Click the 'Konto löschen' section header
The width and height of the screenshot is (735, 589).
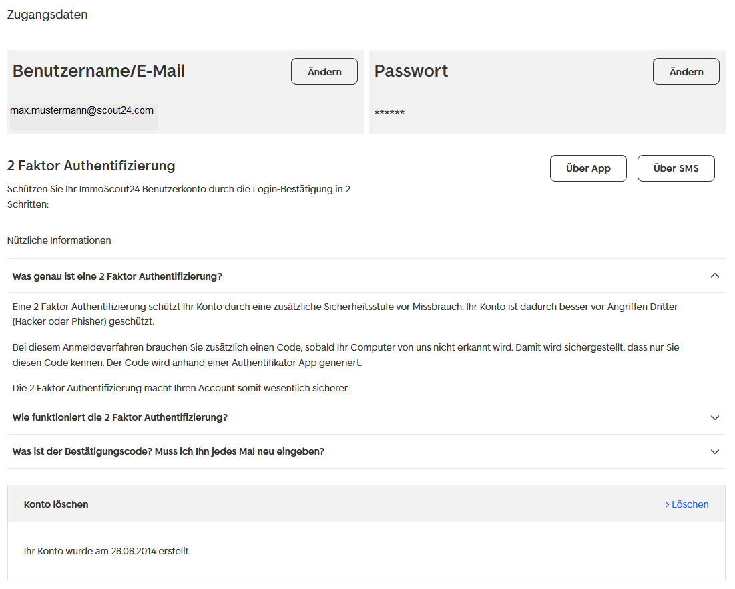[56, 504]
